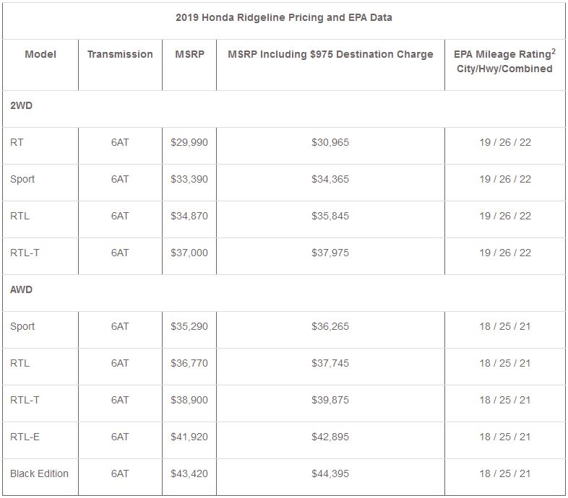Click the table title '2019 Honda Ridgeline Pricing and EPA Data'
568x498 pixels.
point(284,17)
